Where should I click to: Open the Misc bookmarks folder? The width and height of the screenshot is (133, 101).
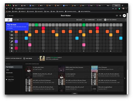point(53,11)
